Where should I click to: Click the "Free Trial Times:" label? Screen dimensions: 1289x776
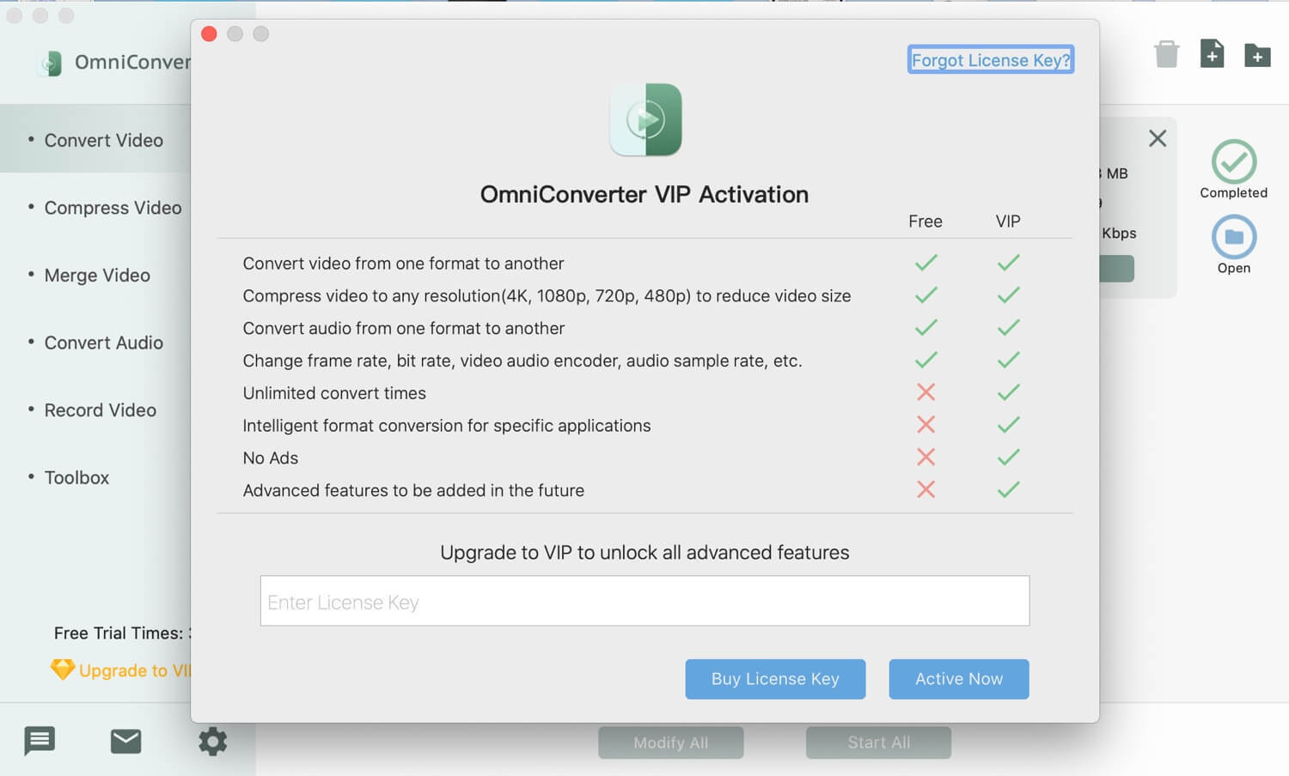coord(119,634)
